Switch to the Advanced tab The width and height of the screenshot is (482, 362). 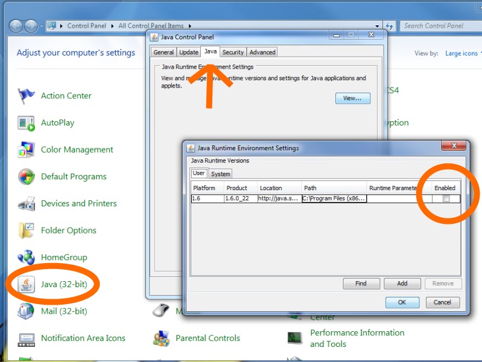pos(262,52)
